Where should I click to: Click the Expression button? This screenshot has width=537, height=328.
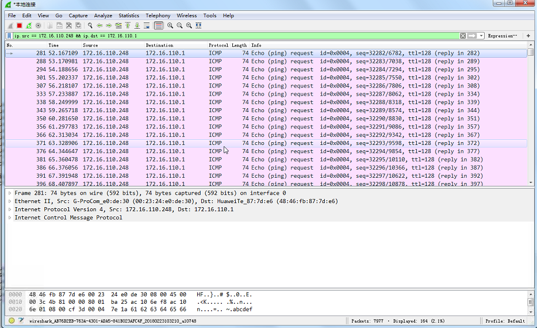[x=502, y=36]
